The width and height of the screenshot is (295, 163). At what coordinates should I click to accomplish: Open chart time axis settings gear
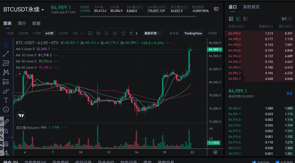(215, 152)
